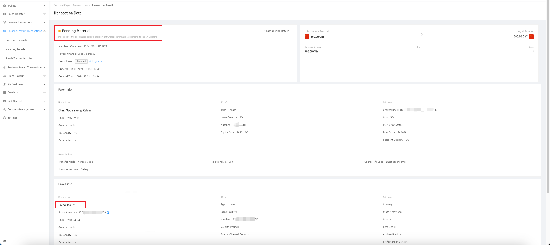The height and width of the screenshot is (245, 550).
Task: Click Transfer Purpose Salary value
Action: (x=85, y=169)
